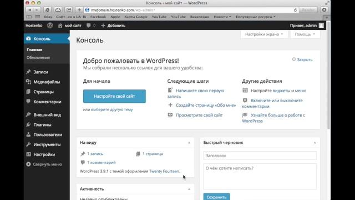The height and width of the screenshot is (200, 355).
Task: Open the Top Sites grid icon
Action: [38, 17]
